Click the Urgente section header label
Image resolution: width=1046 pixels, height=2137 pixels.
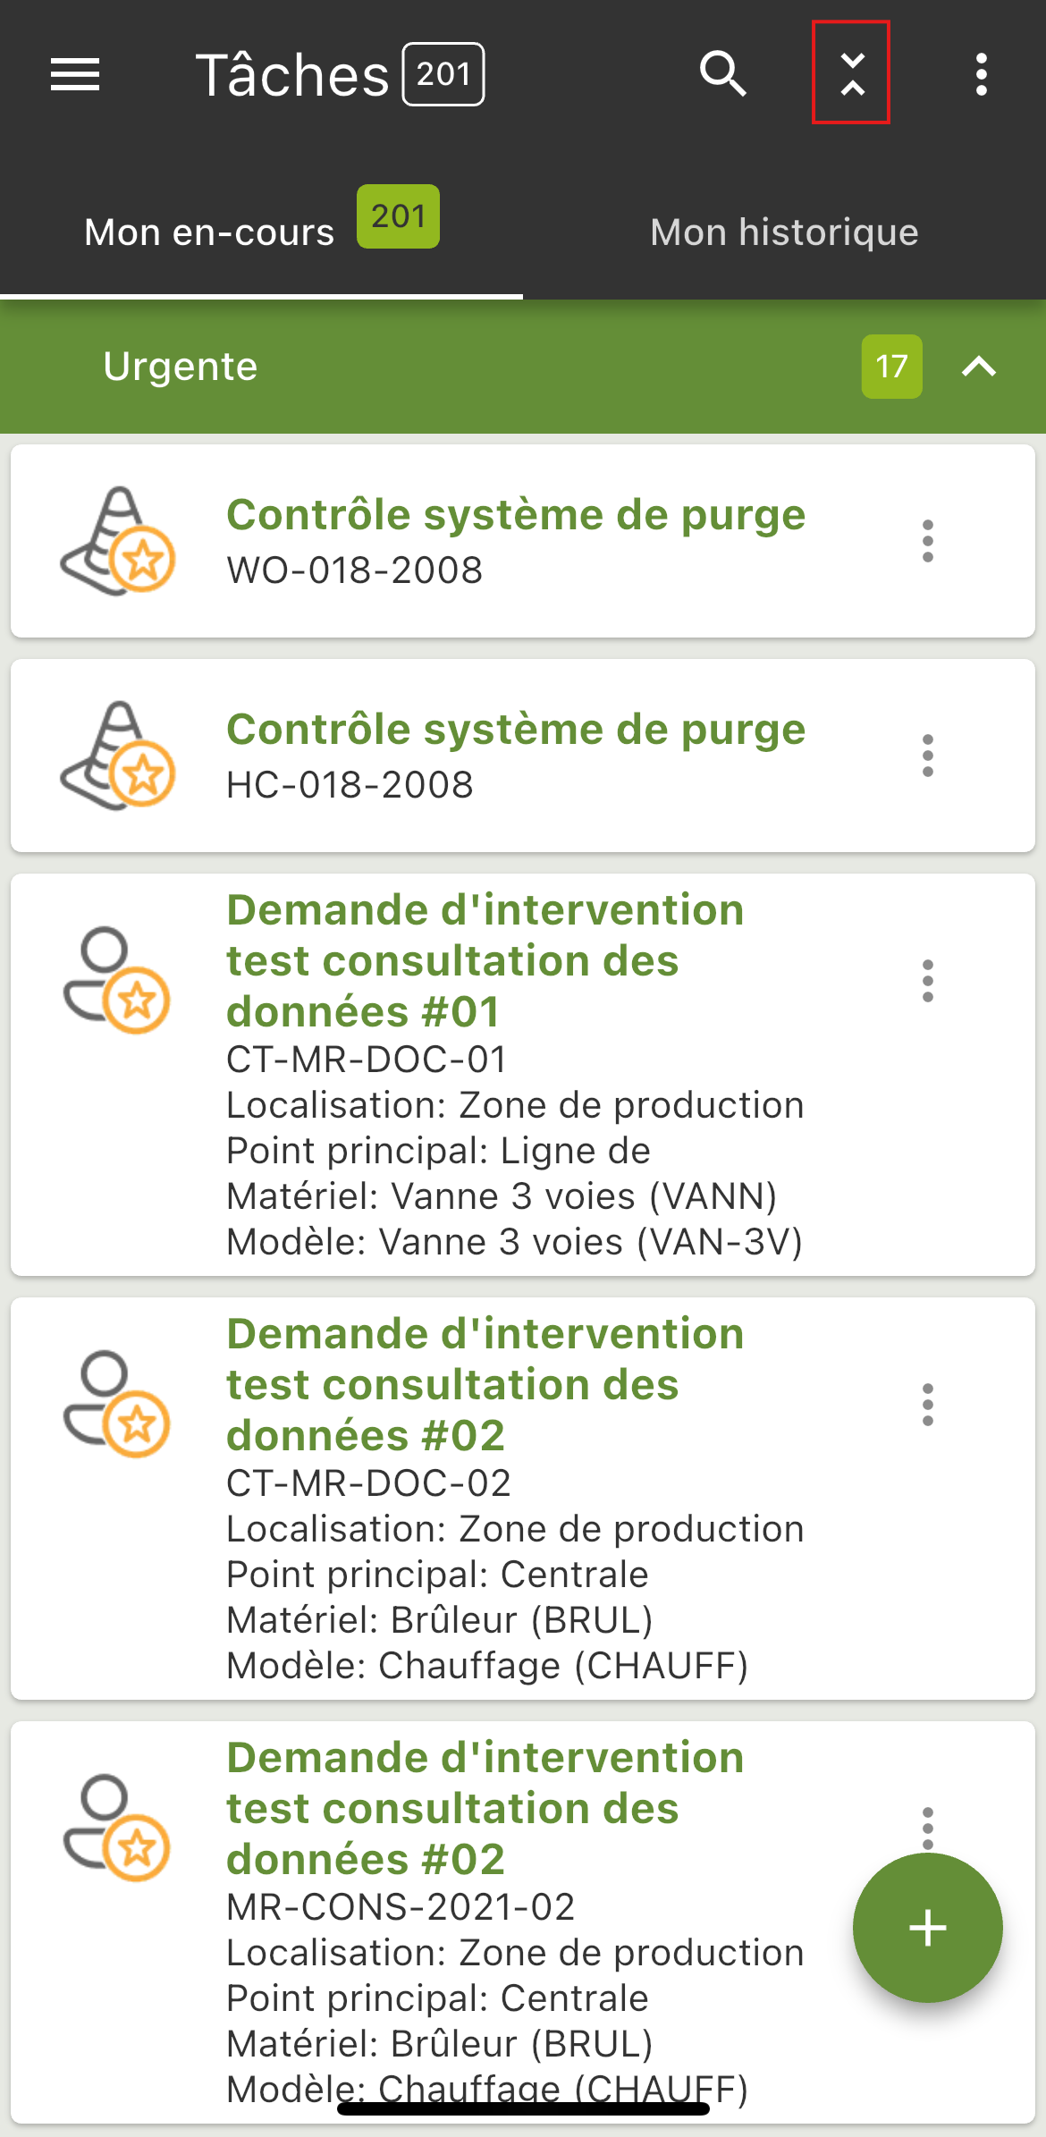[x=181, y=367]
